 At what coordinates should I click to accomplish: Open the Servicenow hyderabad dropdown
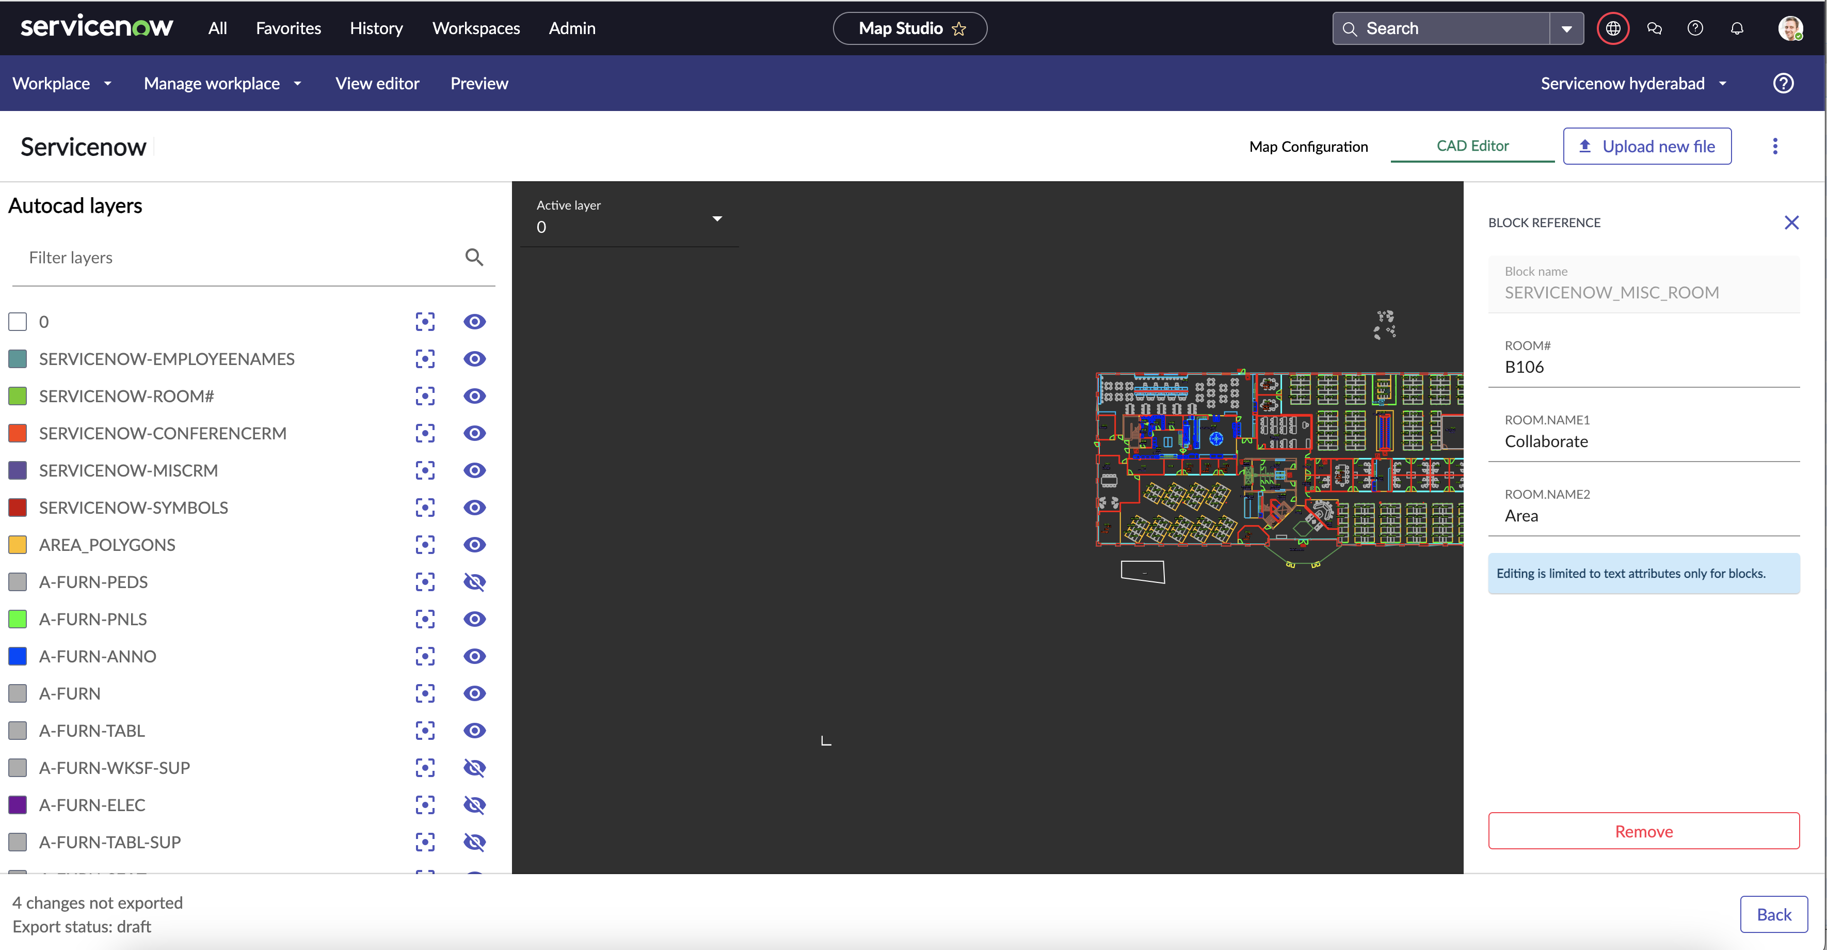point(1634,83)
